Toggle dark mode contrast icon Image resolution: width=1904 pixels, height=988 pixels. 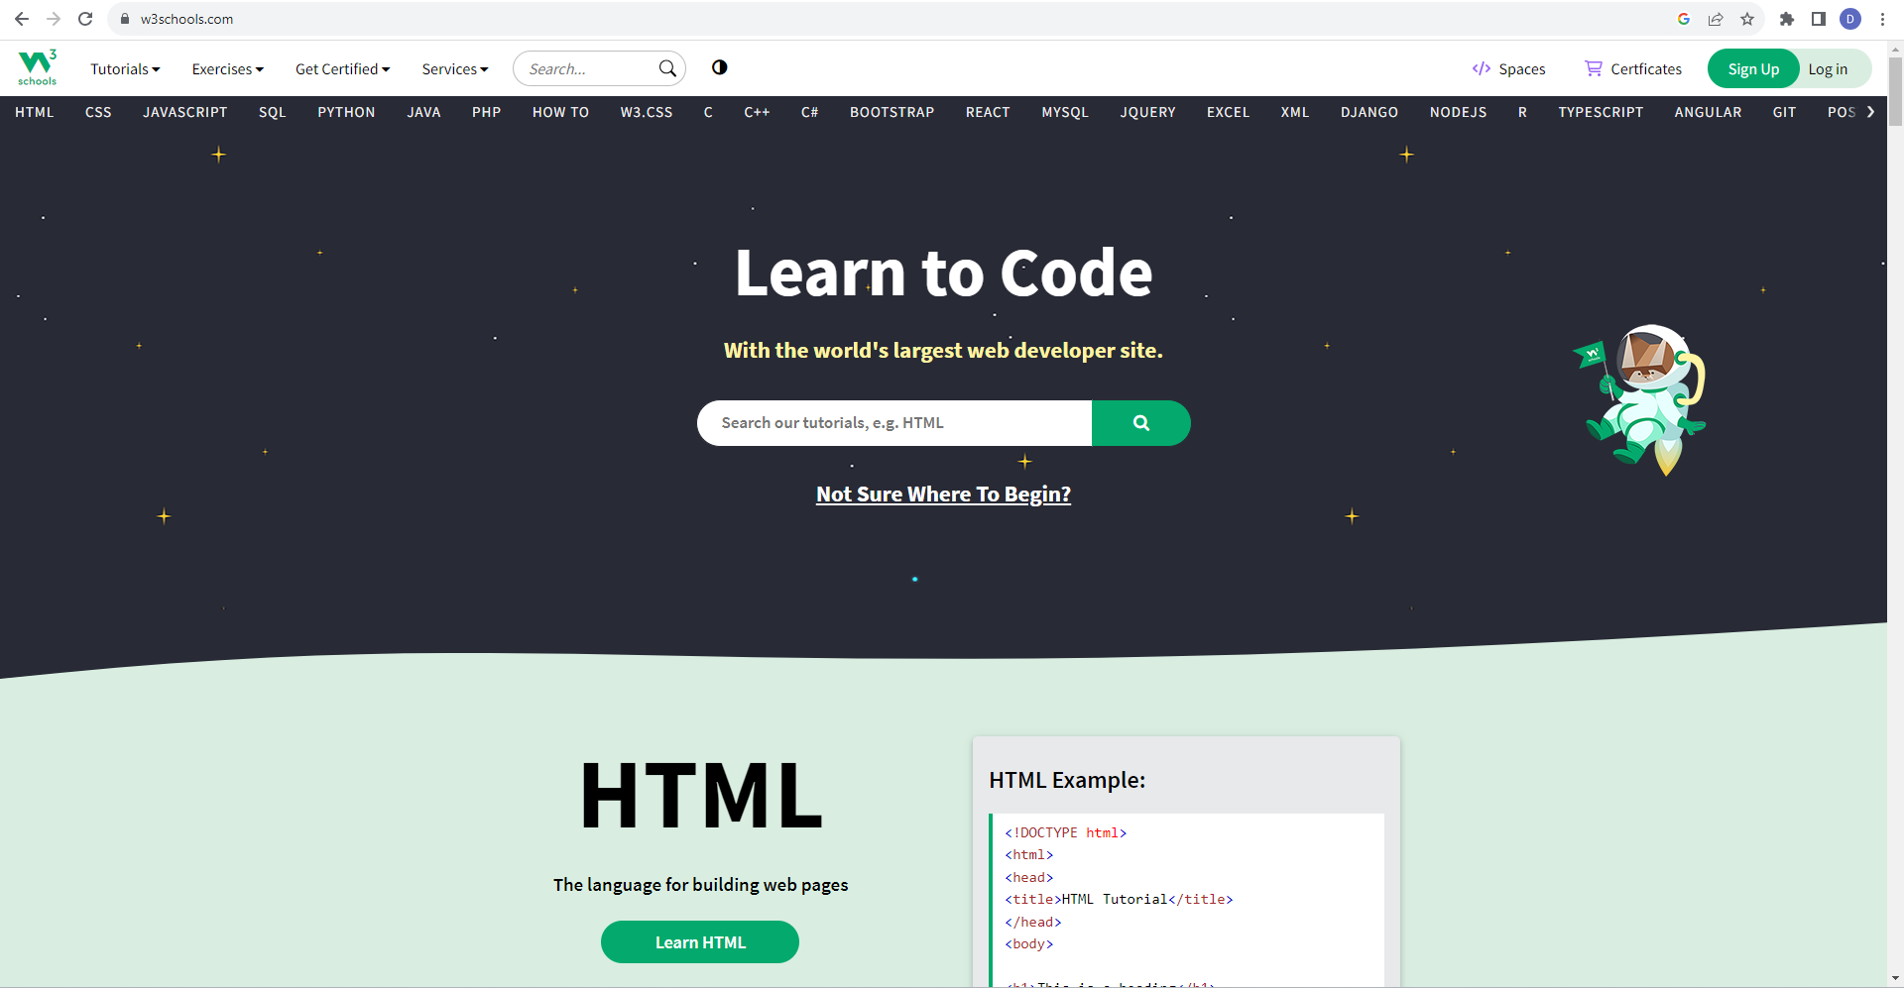pyautogui.click(x=720, y=67)
